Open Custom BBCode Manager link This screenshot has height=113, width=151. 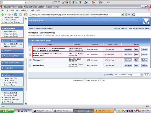13,44
